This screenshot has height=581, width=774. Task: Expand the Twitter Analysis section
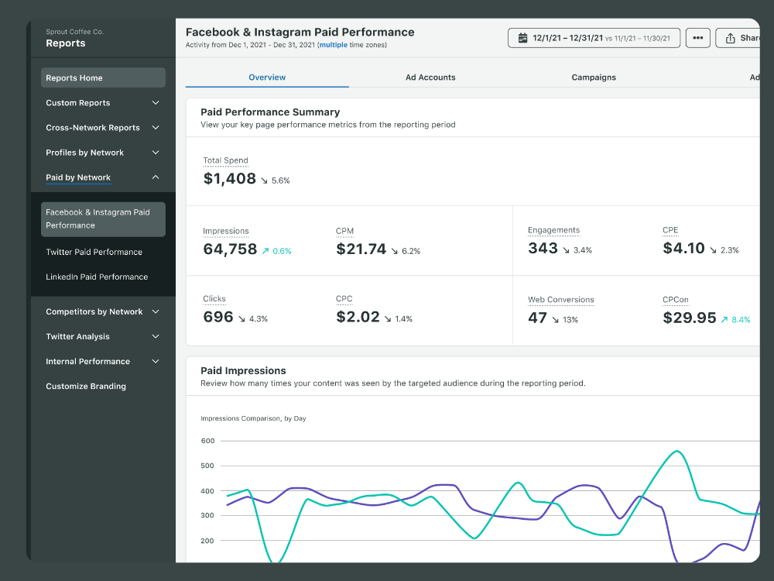[156, 337]
